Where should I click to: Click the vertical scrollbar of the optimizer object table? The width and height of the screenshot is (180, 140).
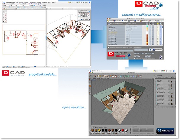(162, 35)
